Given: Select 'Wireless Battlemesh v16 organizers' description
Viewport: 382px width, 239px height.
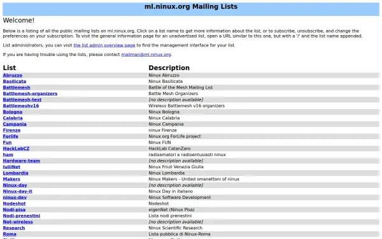Looking at the screenshot, I should 187,106.
